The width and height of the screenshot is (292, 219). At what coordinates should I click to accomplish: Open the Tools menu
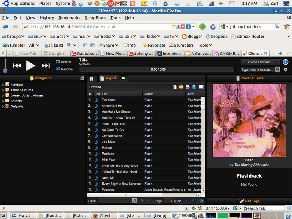(x=115, y=18)
